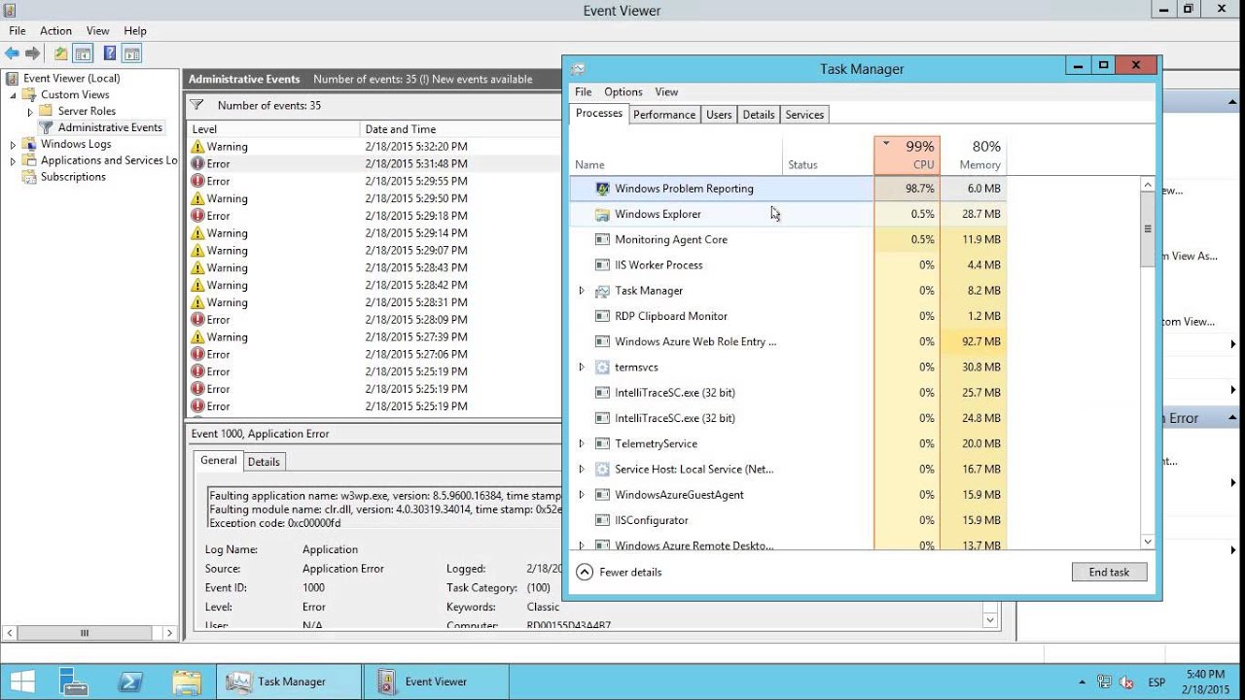Image resolution: width=1245 pixels, height=700 pixels.
Task: Expand Applications and Services Logs node
Action: pos(14,161)
